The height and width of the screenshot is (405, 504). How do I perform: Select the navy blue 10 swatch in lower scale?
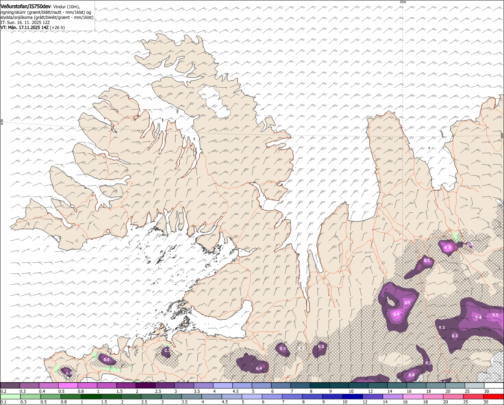(353, 396)
